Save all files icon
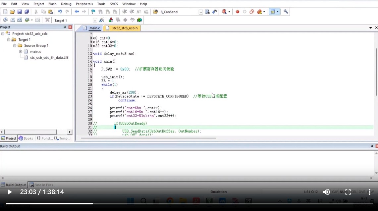 click(x=27, y=12)
